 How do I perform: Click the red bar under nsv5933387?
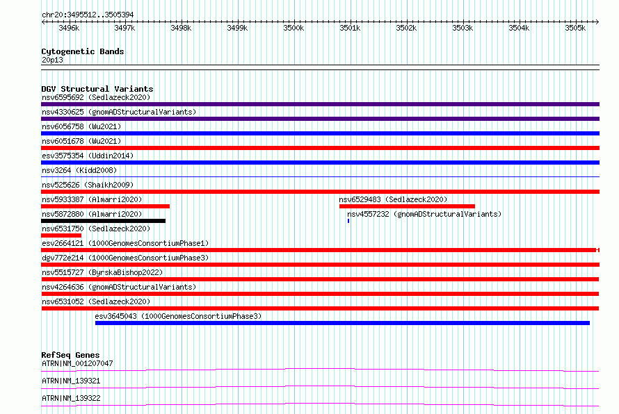[106, 206]
